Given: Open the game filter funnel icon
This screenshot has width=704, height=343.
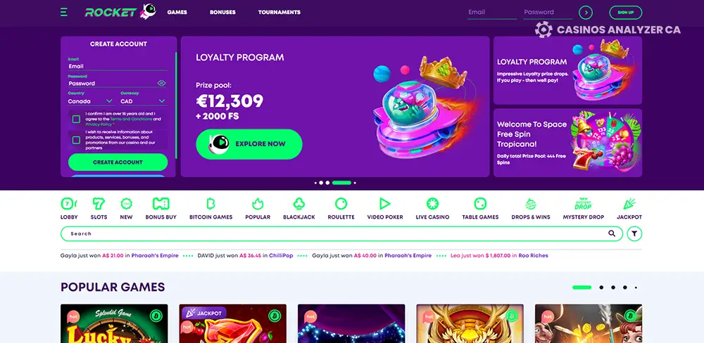Looking at the screenshot, I should click(x=634, y=233).
